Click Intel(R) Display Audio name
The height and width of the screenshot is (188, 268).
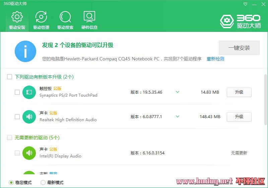coord(60,156)
